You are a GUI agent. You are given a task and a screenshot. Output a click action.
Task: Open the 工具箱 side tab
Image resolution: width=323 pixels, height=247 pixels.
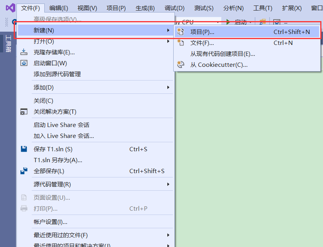8,43
